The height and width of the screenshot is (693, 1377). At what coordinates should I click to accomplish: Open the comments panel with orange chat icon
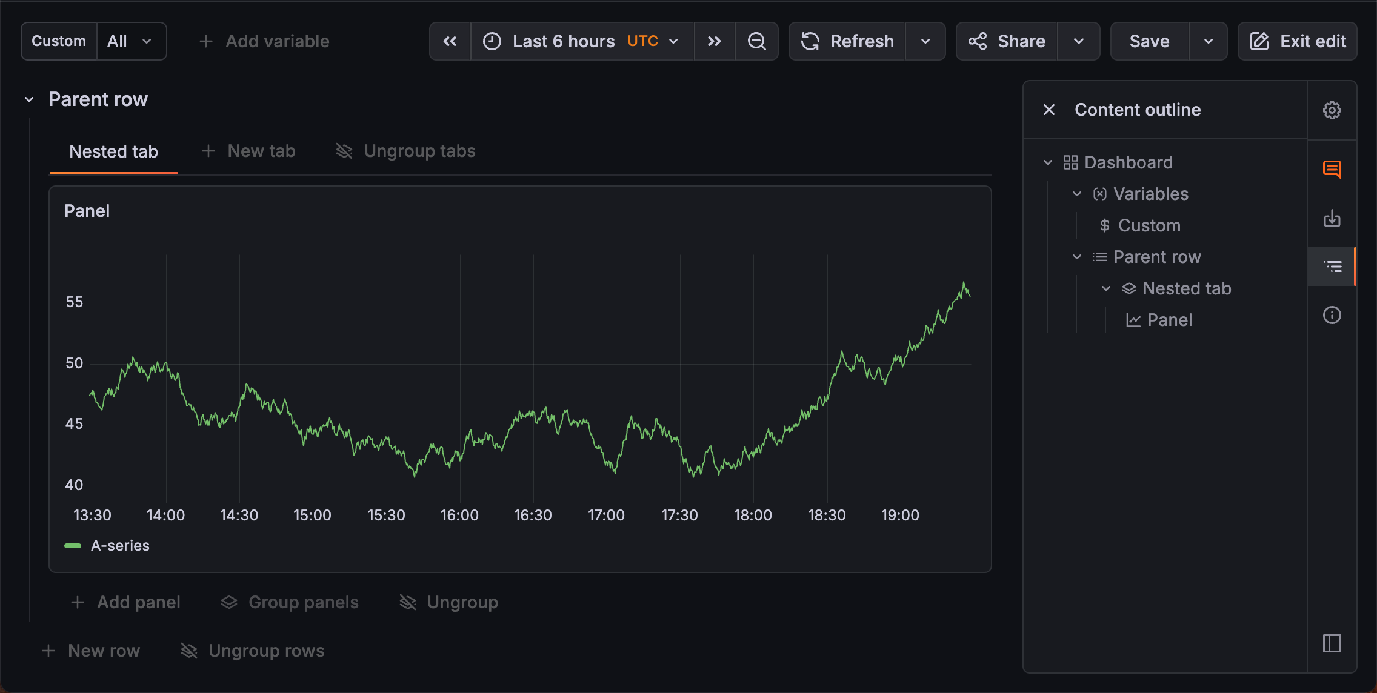click(1332, 170)
